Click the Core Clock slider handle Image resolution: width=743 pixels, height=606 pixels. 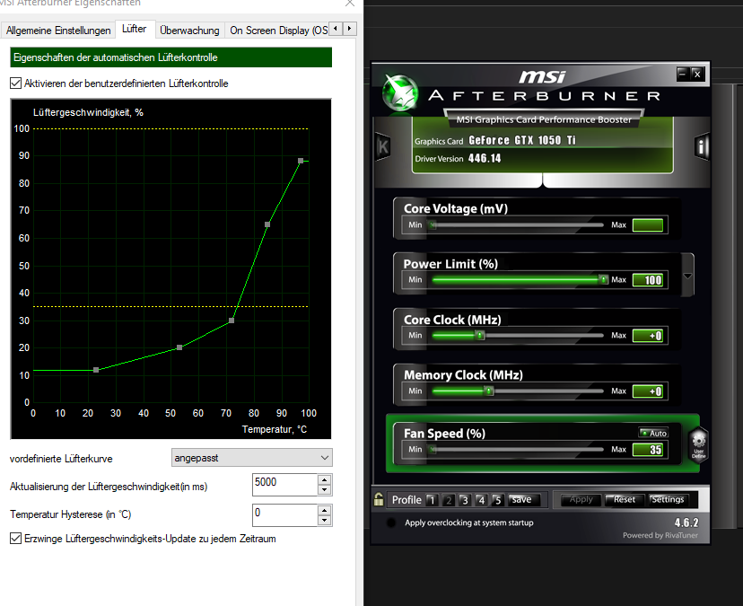click(479, 335)
